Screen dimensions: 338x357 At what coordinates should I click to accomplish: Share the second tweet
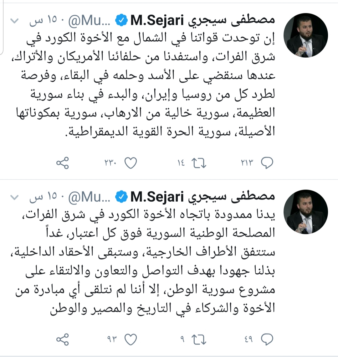click(62, 339)
